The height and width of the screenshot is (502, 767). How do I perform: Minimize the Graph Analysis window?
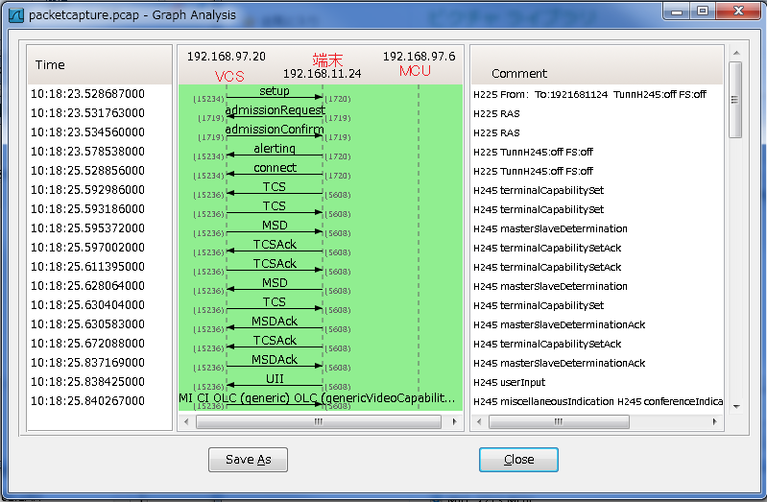point(677,12)
